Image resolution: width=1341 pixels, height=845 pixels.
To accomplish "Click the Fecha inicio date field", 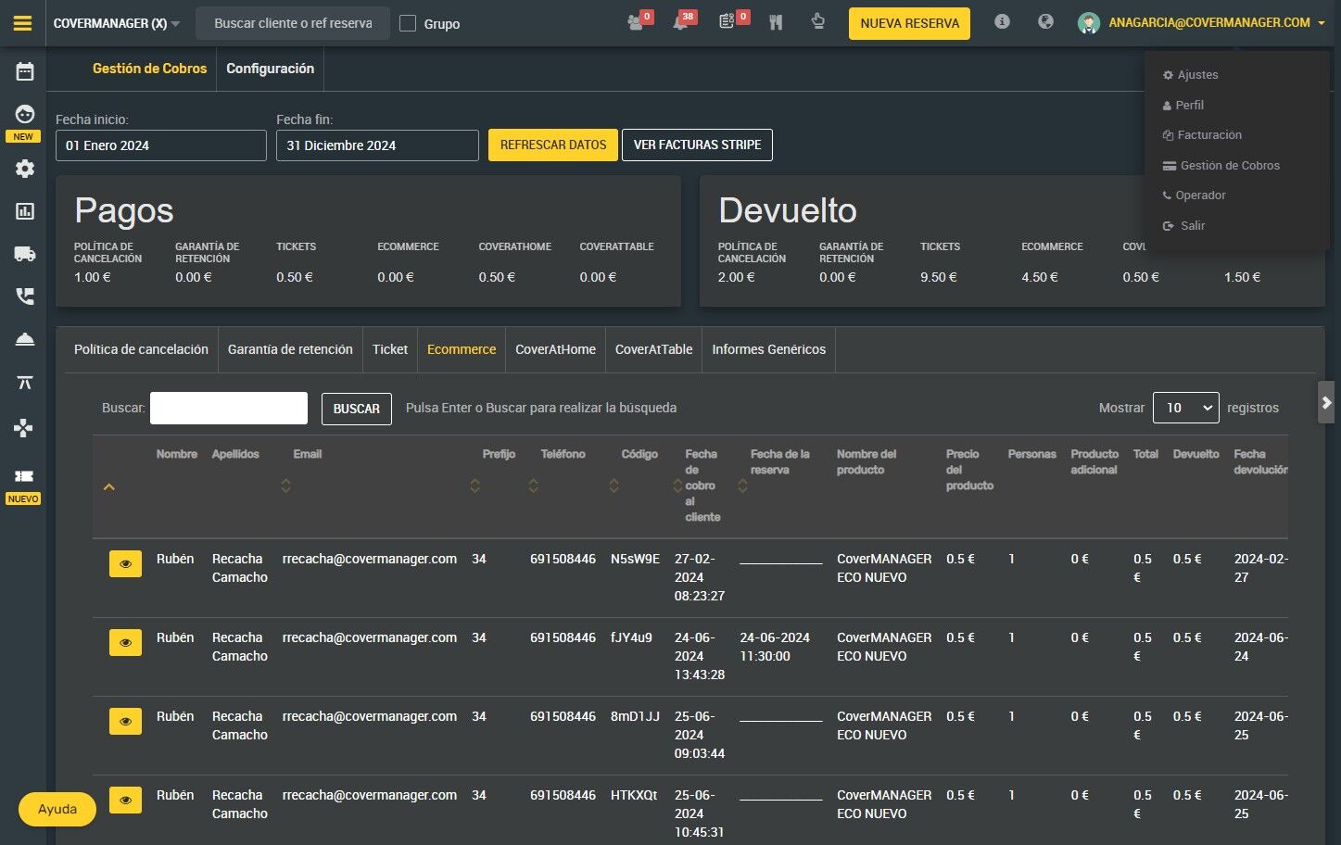I will [161, 145].
